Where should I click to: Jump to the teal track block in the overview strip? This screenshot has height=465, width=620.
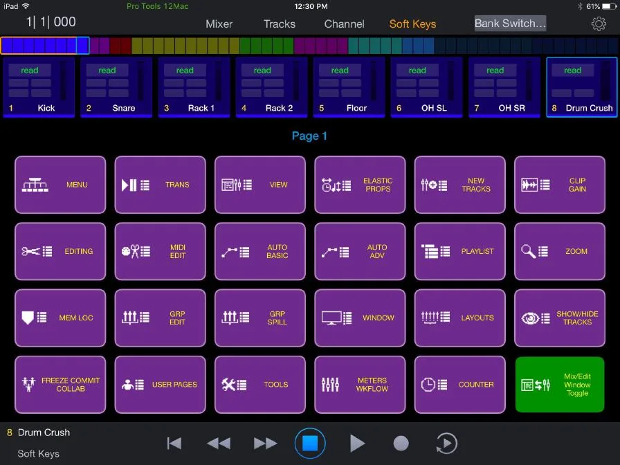(375, 46)
